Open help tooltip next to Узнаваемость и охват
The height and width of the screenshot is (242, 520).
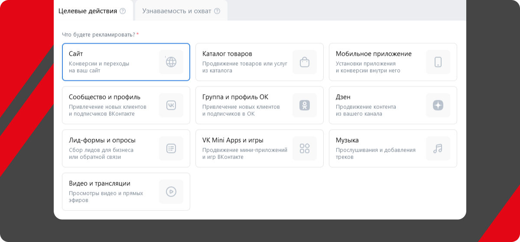point(217,11)
